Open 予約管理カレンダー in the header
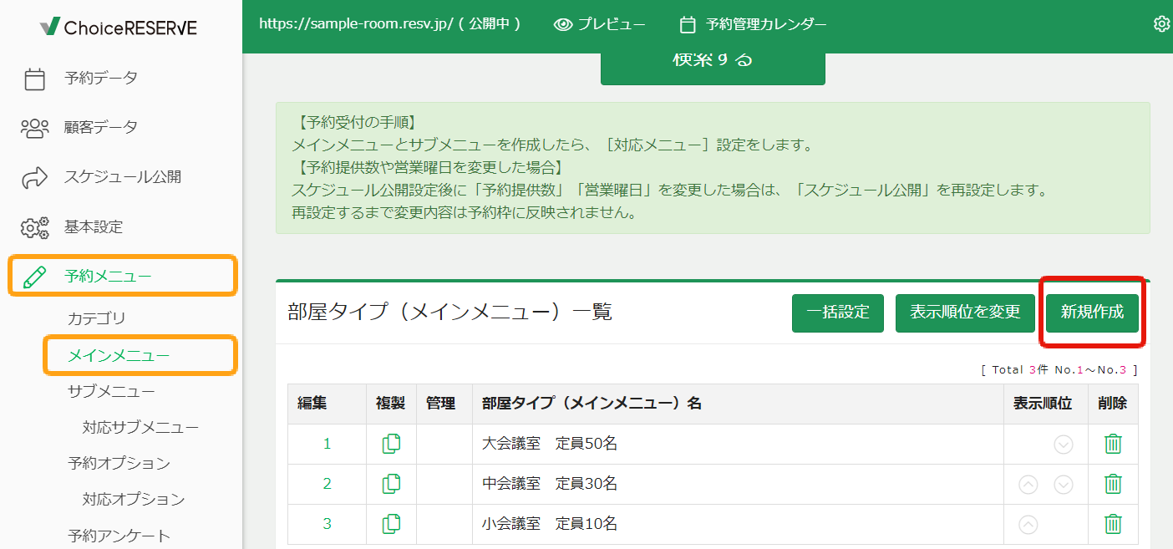The height and width of the screenshot is (549, 1173). click(x=754, y=24)
